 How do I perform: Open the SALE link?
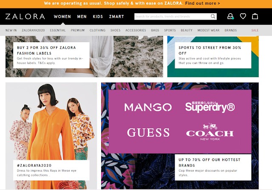255,30
